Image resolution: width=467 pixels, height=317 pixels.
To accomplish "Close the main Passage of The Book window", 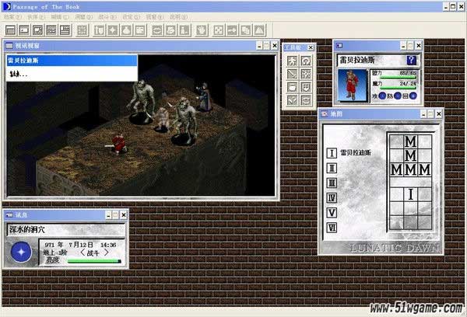I will click(x=461, y=6).
